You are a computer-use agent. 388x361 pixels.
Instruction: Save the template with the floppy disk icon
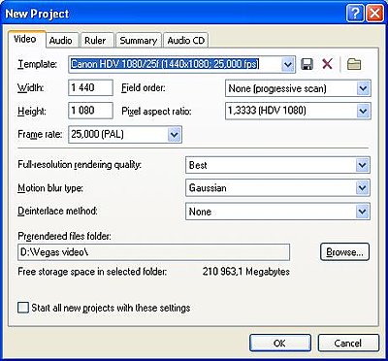(x=307, y=64)
